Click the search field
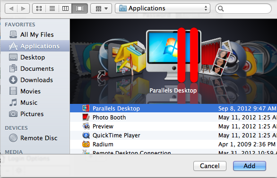The width and height of the screenshot is (277, 178). click(x=243, y=8)
